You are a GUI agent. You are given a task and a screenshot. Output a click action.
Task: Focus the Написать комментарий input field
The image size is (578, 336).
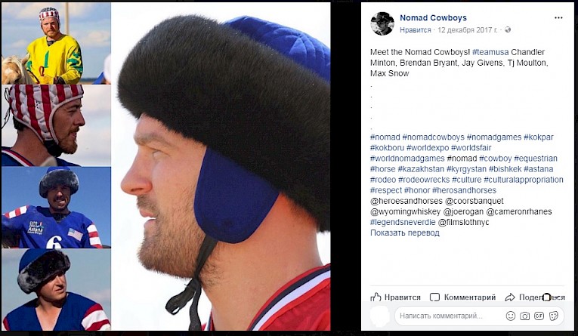click(x=449, y=316)
